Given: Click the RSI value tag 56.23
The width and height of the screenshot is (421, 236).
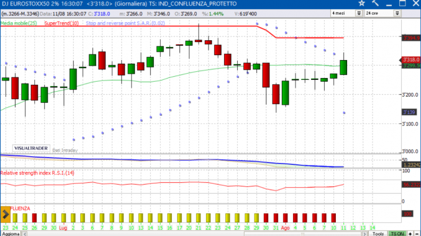Looking at the screenshot, I should tap(411, 185).
